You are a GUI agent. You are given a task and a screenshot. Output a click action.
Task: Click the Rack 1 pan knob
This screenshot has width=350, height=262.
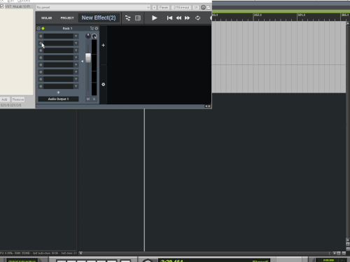click(x=88, y=36)
